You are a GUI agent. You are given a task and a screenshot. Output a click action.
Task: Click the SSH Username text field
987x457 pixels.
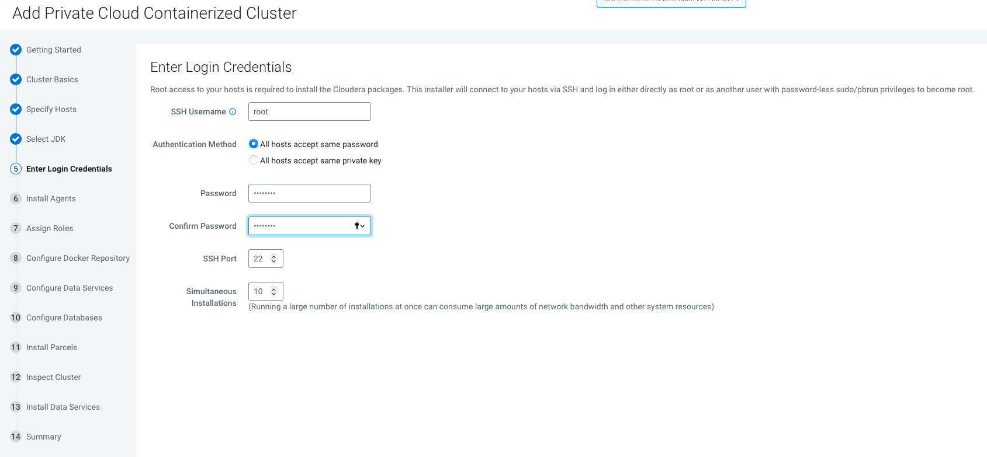pos(309,111)
